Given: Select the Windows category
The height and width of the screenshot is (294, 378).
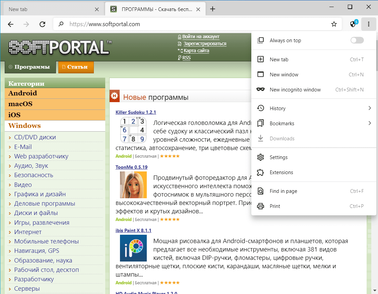Looking at the screenshot, I should [x=55, y=126].
